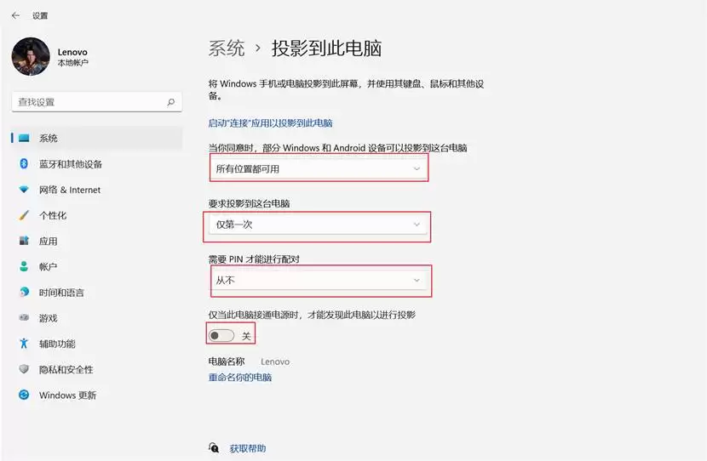Click the back arrow icon
The image size is (707, 461).
pyautogui.click(x=16, y=16)
